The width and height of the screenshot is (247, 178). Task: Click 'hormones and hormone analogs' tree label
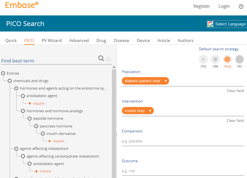(55, 111)
